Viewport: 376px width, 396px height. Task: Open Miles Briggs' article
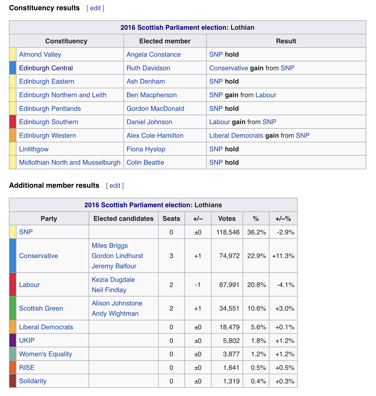[x=110, y=245]
